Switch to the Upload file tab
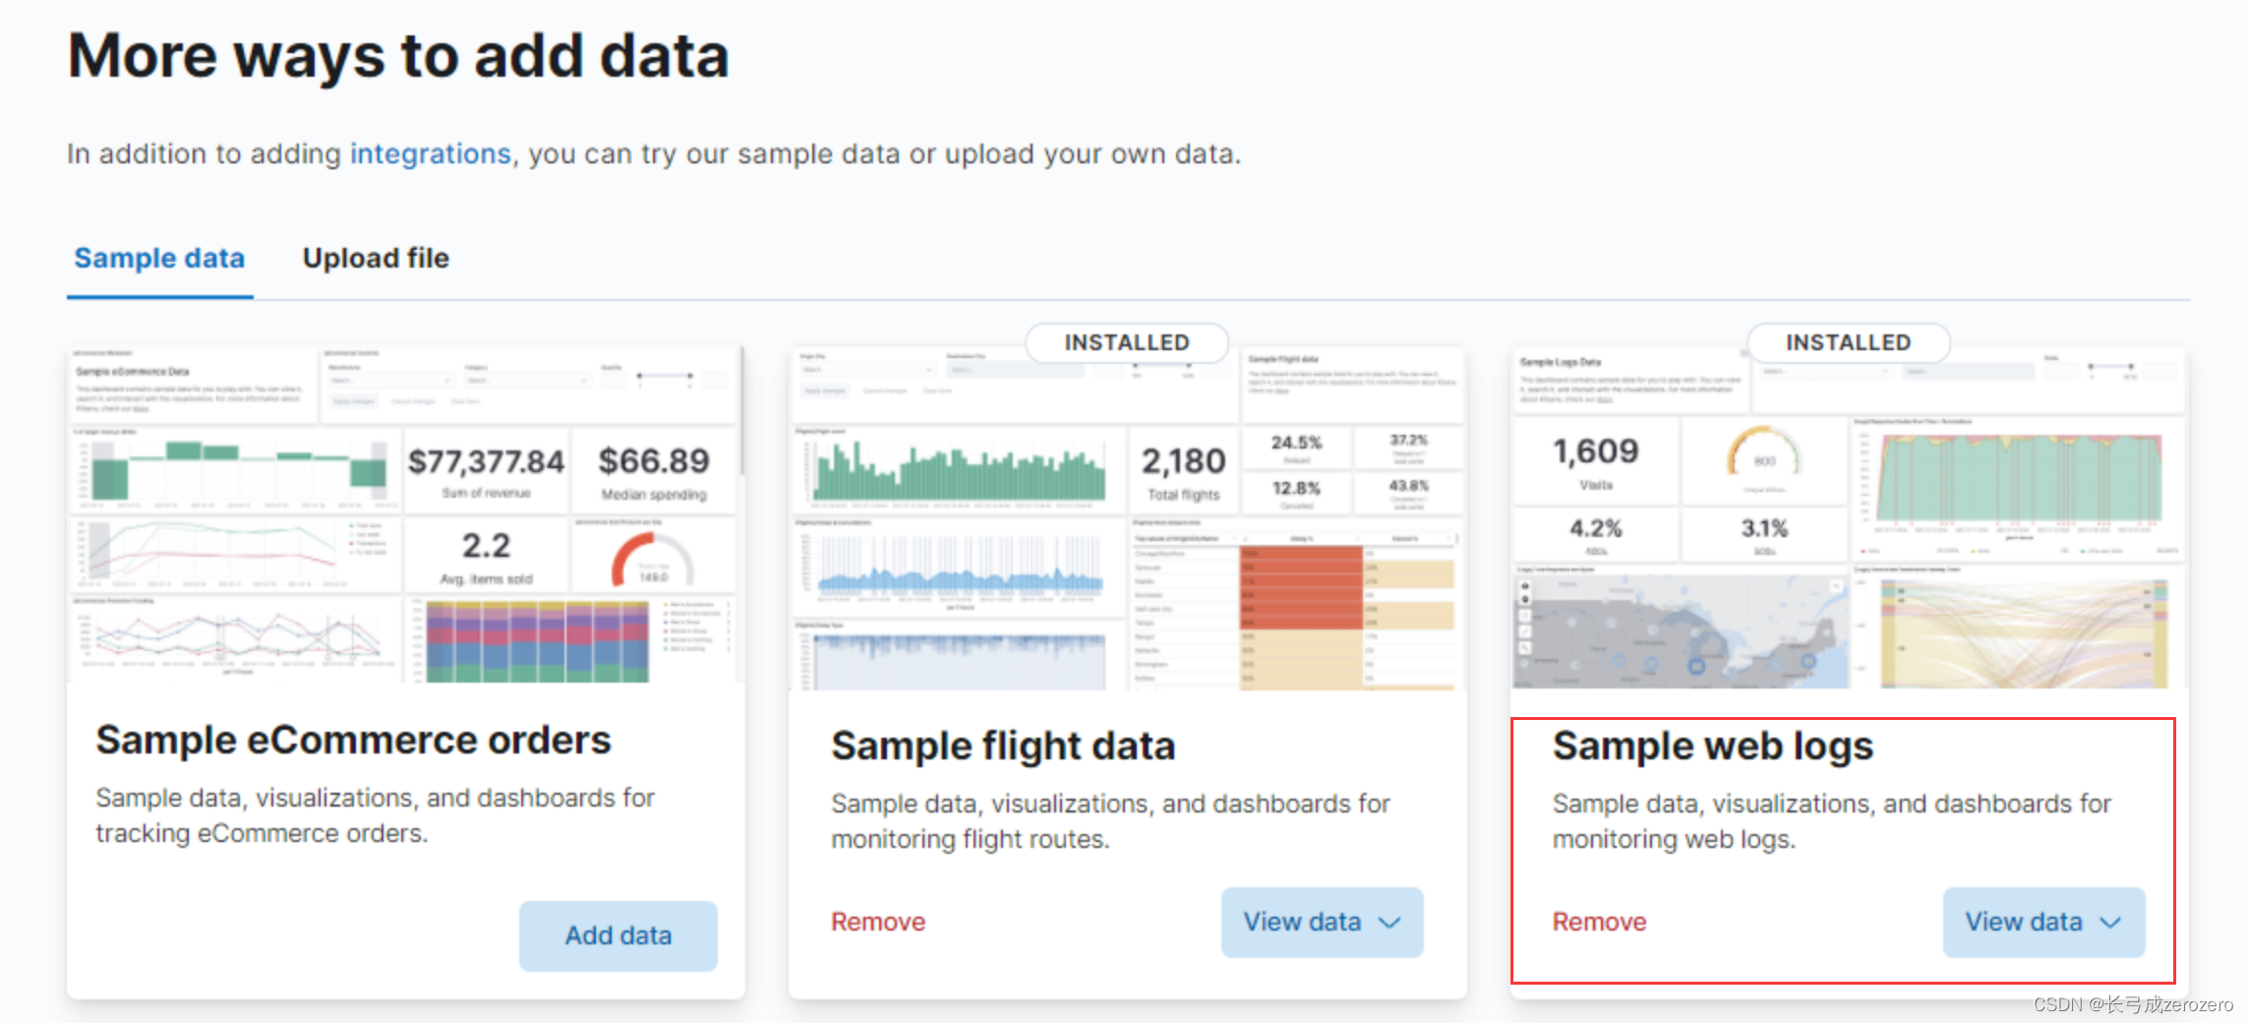The height and width of the screenshot is (1023, 2248). pyautogui.click(x=376, y=259)
